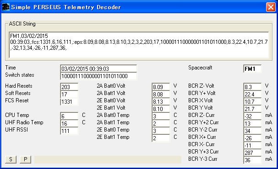Click the '2E Batt1 Temp' label
This screenshot has height=169, width=278.
[113, 137]
